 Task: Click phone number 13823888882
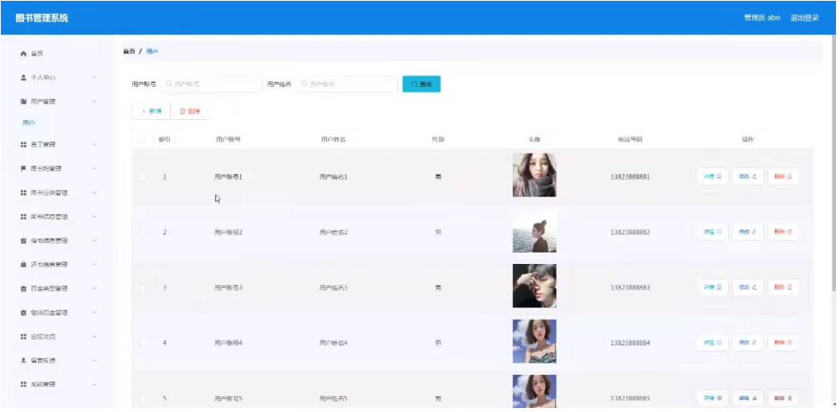click(630, 233)
